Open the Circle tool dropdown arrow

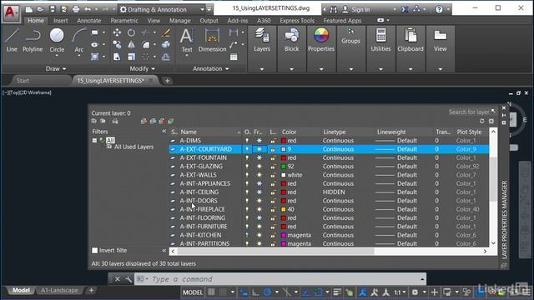57,56
